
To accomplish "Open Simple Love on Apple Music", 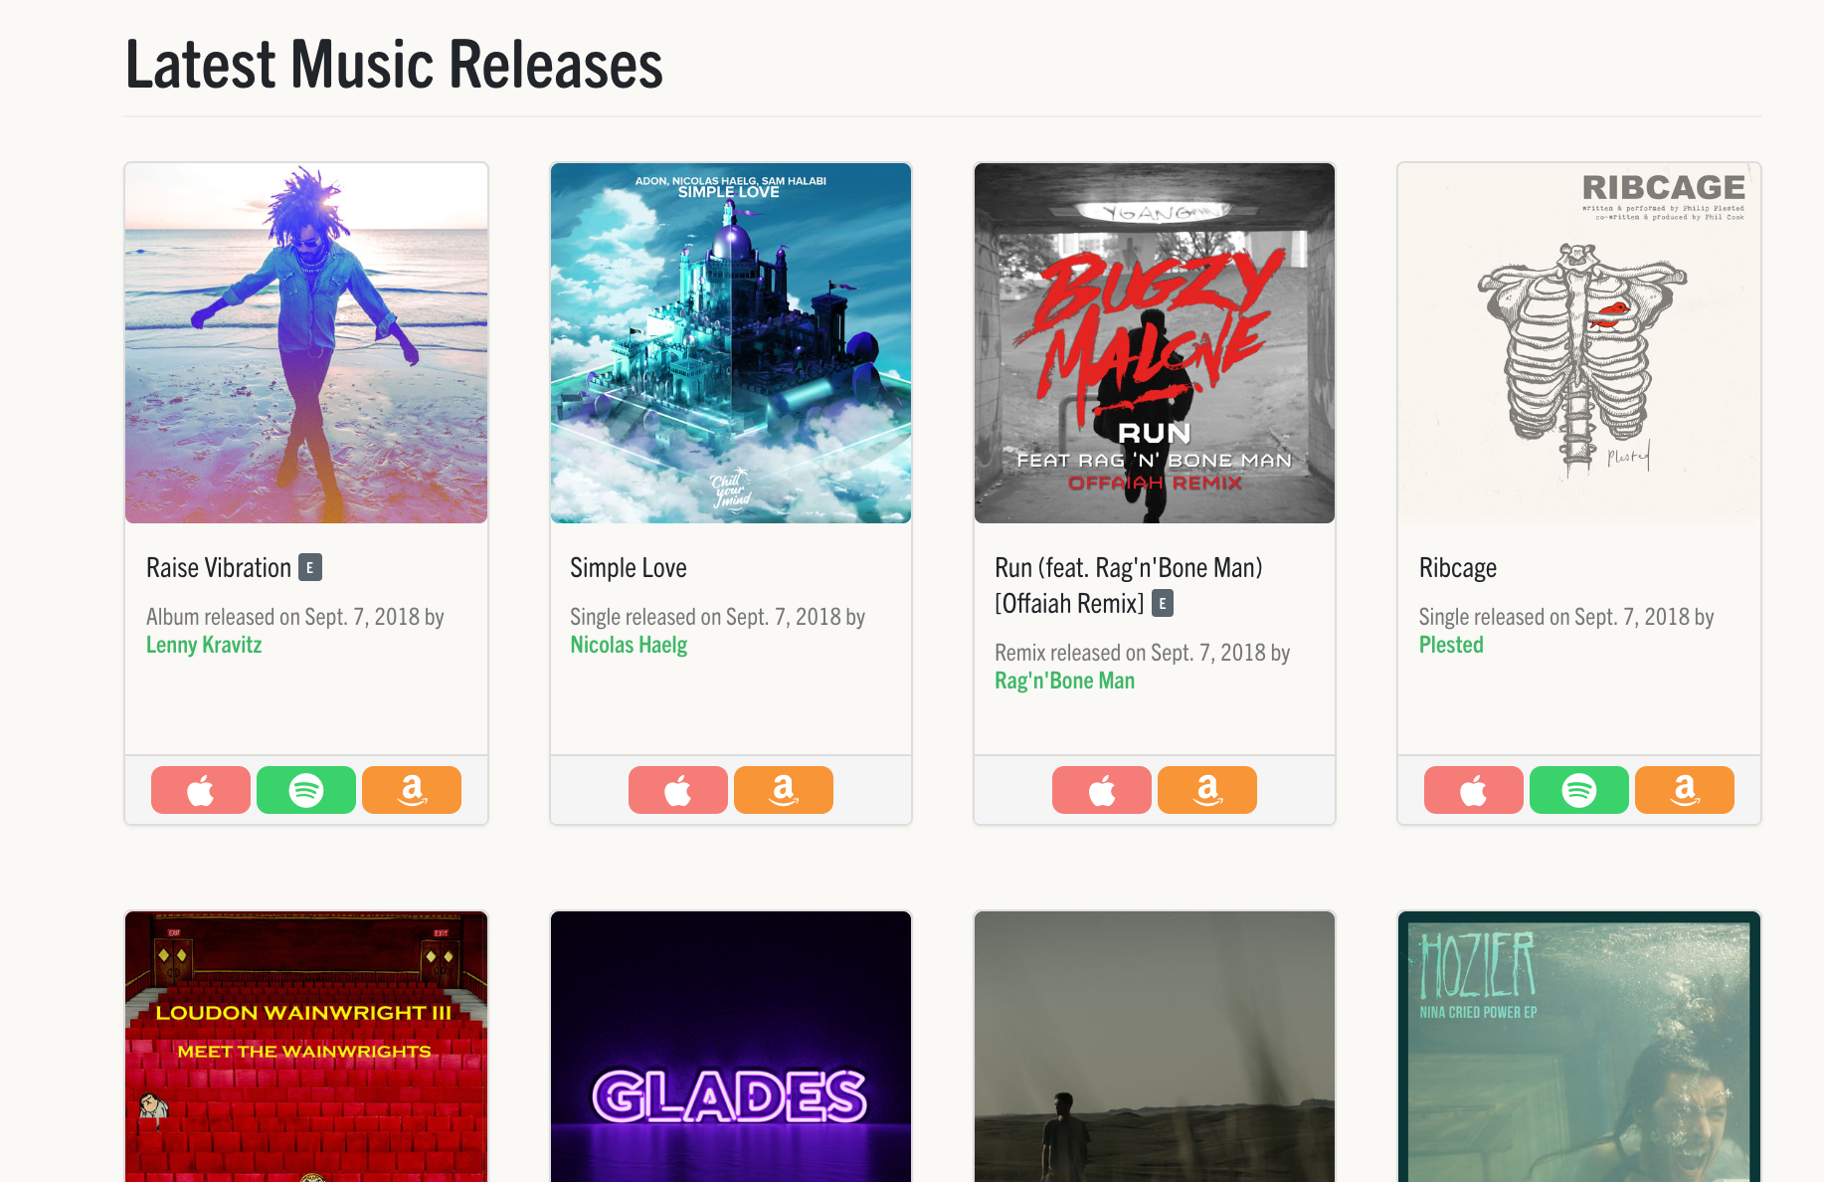I will (x=678, y=790).
